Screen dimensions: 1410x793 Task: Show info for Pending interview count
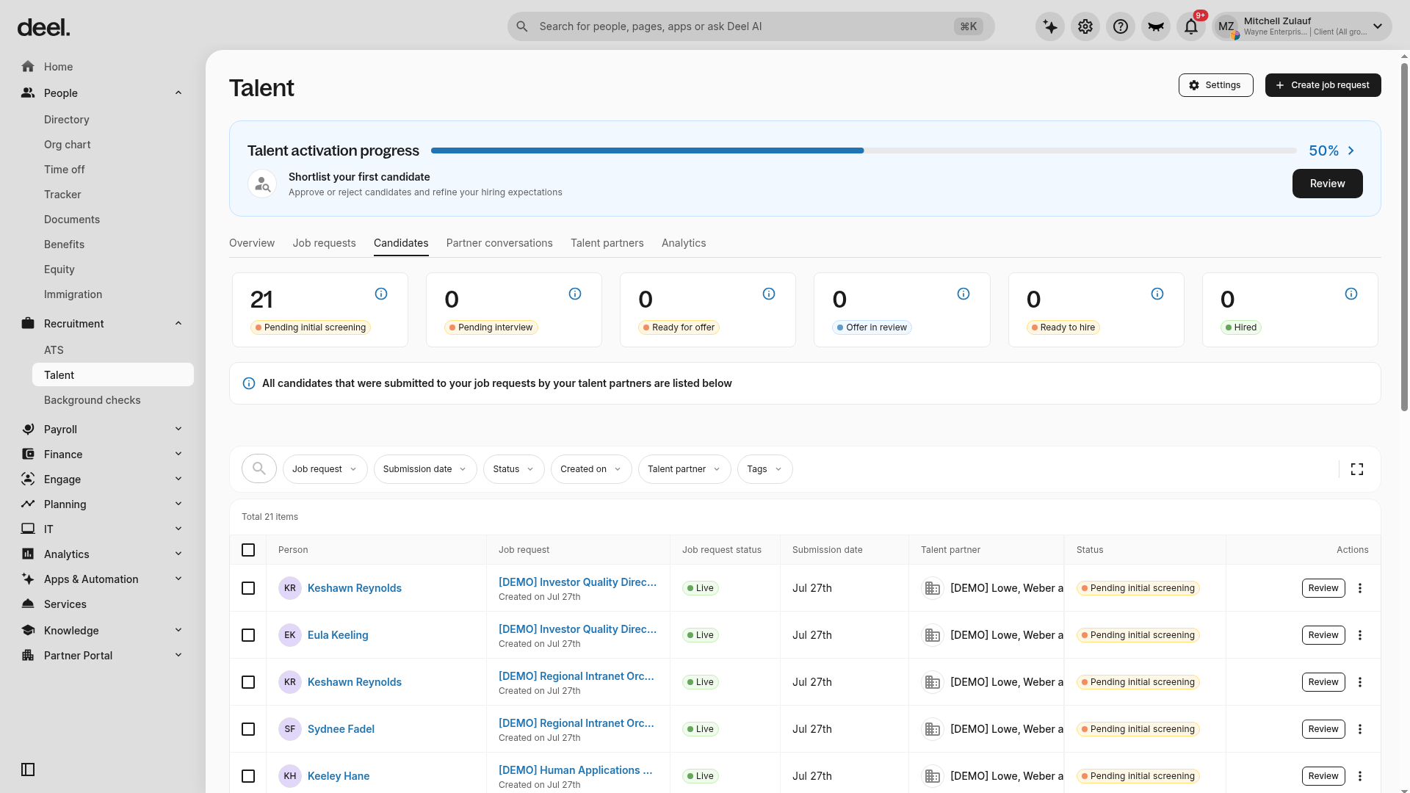tap(575, 294)
